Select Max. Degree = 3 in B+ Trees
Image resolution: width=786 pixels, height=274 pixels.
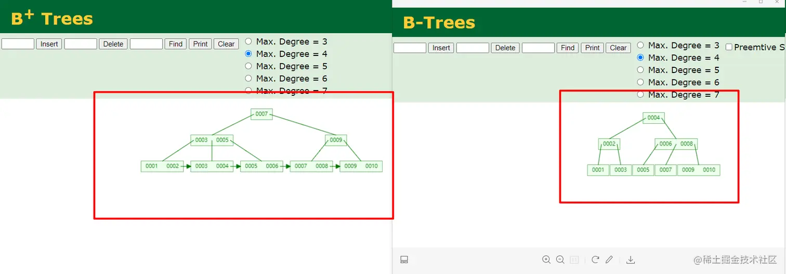click(x=248, y=41)
